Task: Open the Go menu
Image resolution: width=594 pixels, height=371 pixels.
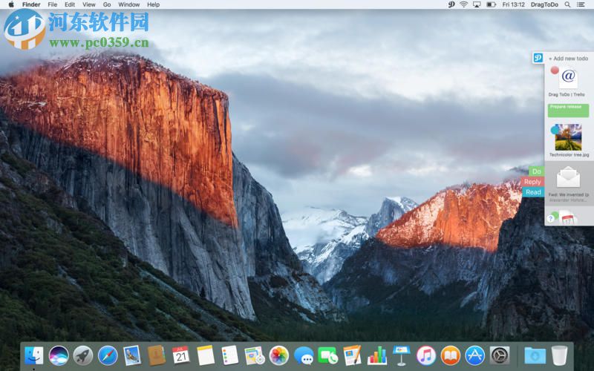Action: pos(107,4)
